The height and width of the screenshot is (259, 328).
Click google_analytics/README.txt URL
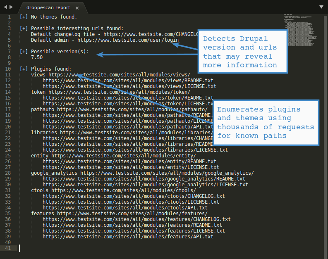pos(144,179)
